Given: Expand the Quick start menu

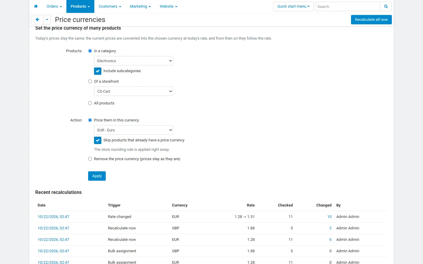Looking at the screenshot, I should [293, 6].
